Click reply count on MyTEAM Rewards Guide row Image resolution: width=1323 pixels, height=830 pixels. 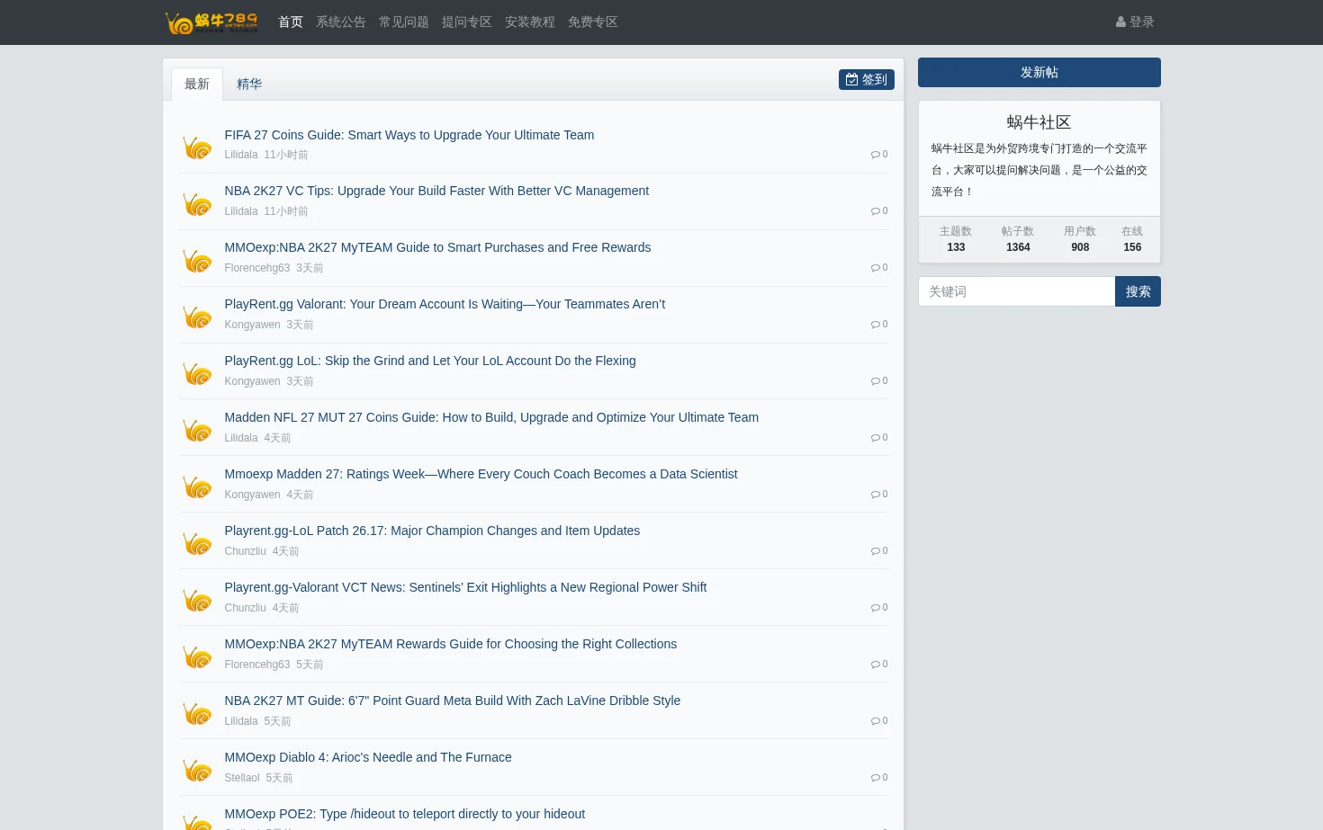click(x=879, y=665)
